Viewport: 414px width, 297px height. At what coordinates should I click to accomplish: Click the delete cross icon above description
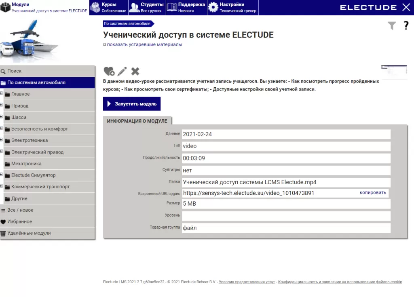click(x=135, y=72)
